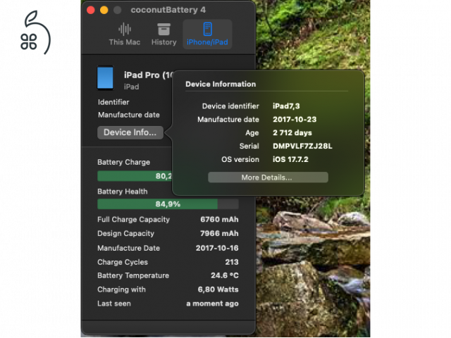Click the Charge Cycles label
451x338 pixels.
(x=123, y=262)
